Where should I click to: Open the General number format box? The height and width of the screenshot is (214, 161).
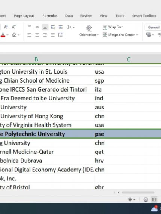point(153,27)
